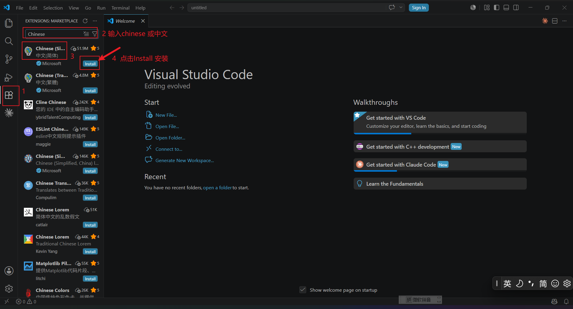
Task: Open the editor more actions menu
Action: [564, 21]
